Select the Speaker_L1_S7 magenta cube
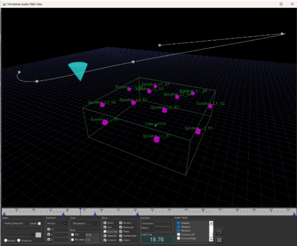This screenshot has width=297, height=246. point(157,140)
